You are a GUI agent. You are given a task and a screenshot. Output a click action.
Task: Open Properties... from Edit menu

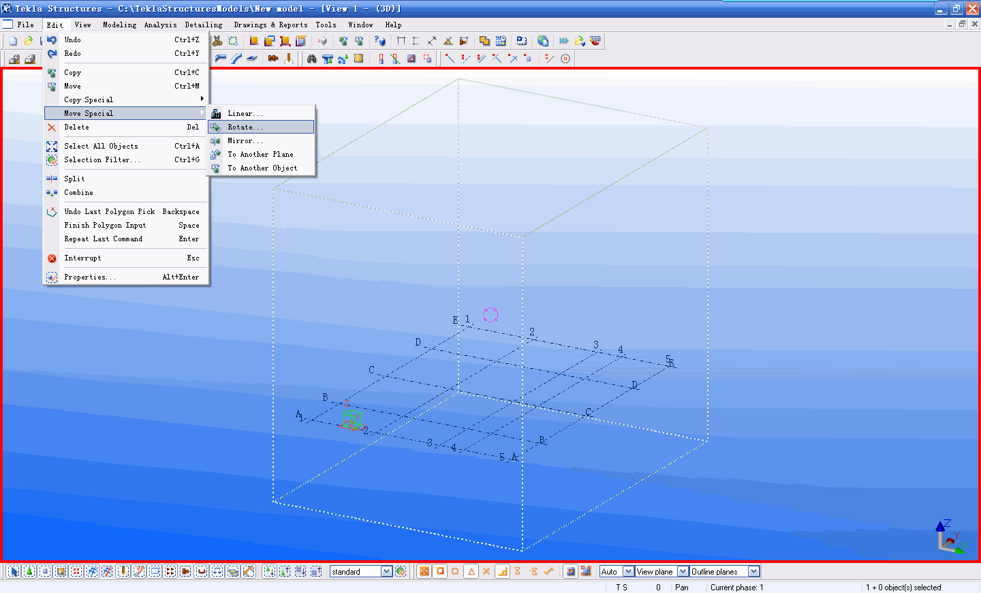(x=126, y=277)
